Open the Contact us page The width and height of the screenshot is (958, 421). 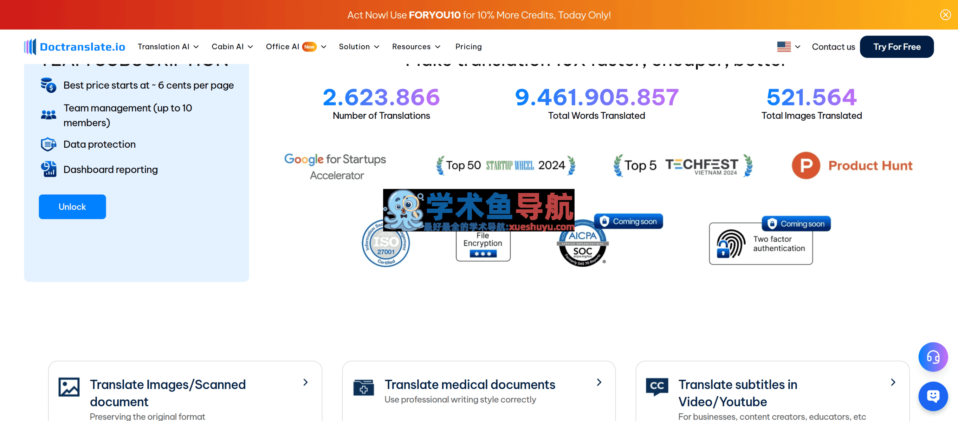point(833,47)
